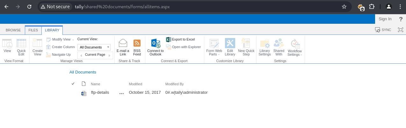This screenshot has height=128, width=406.
Task: Open Connect to Outlook icon
Action: coord(156,43)
